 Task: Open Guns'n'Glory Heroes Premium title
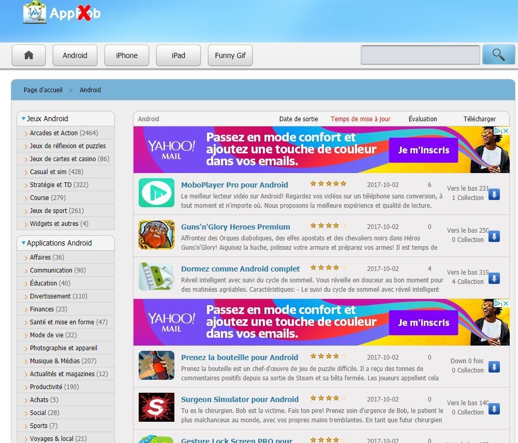click(235, 227)
